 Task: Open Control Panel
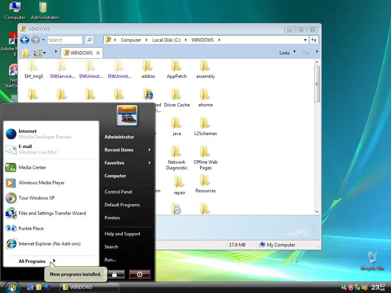pyautogui.click(x=118, y=192)
